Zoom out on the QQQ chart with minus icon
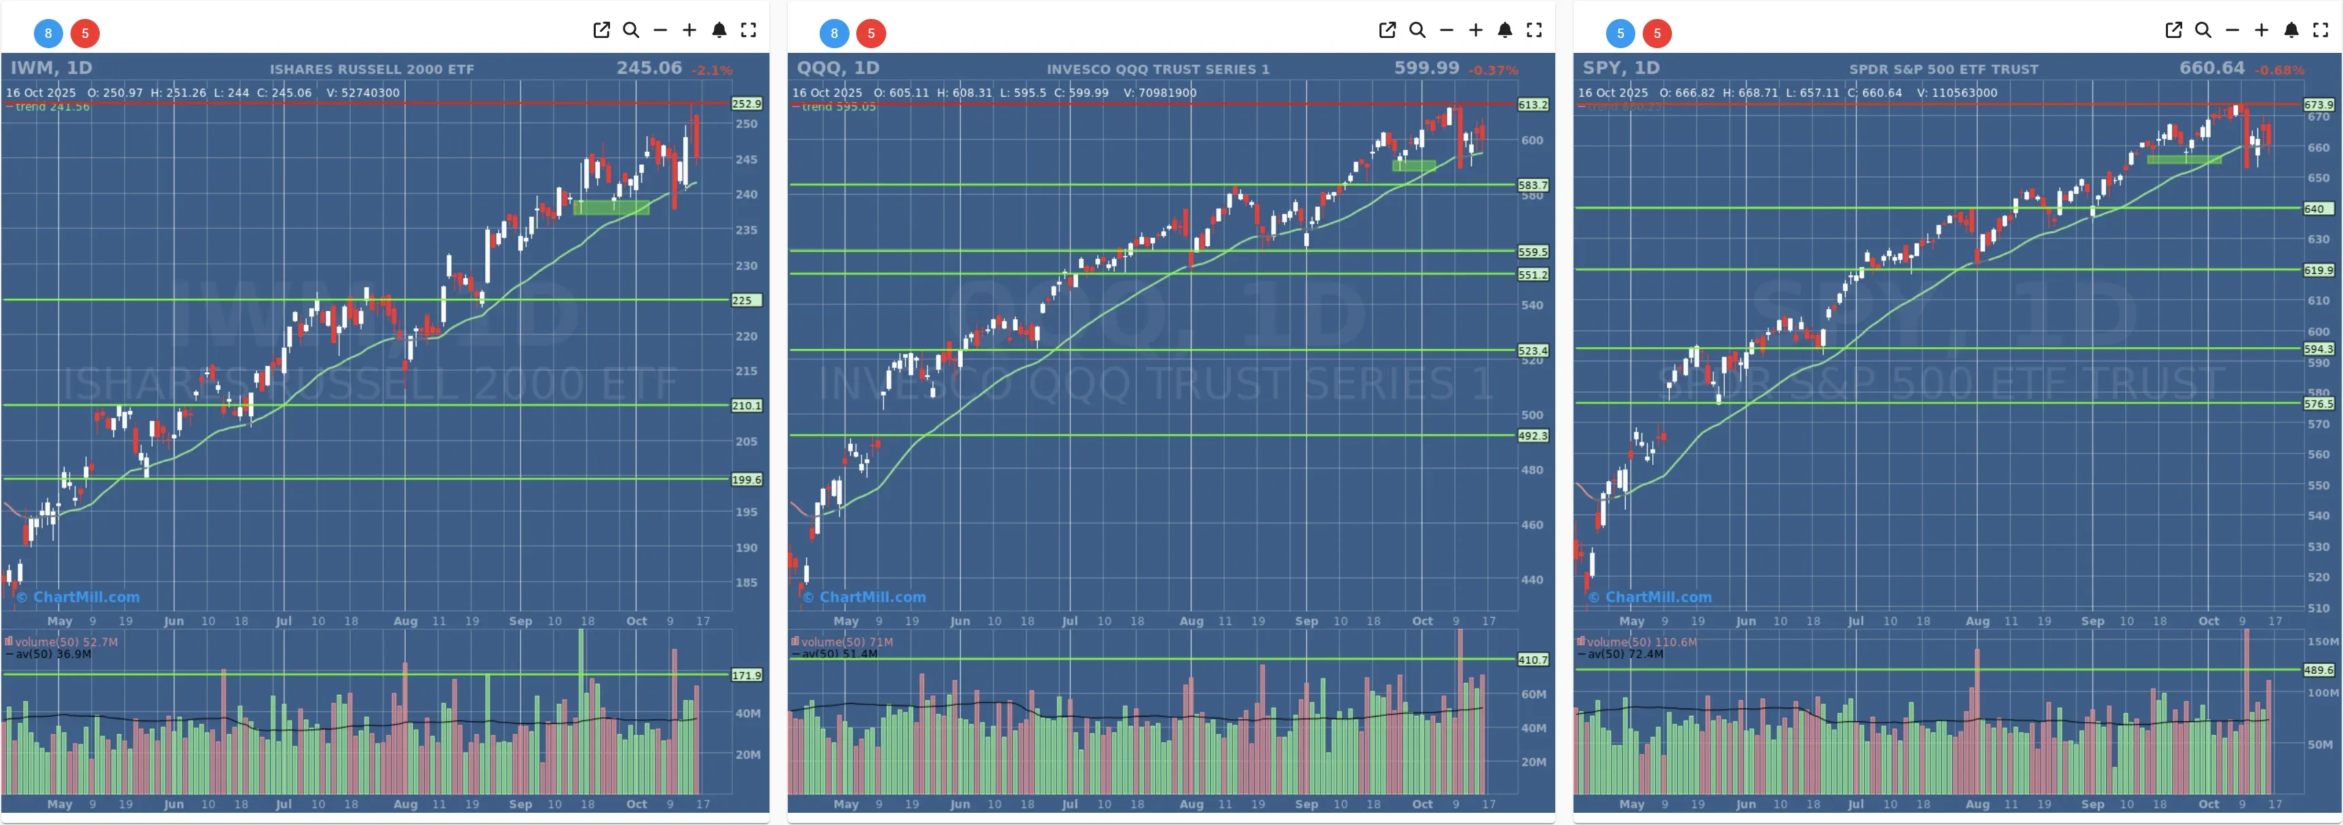 click(1446, 30)
